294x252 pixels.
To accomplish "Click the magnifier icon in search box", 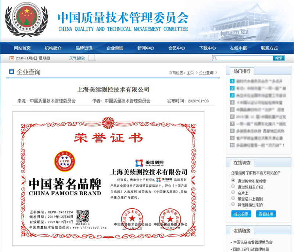I will (x=215, y=58).
